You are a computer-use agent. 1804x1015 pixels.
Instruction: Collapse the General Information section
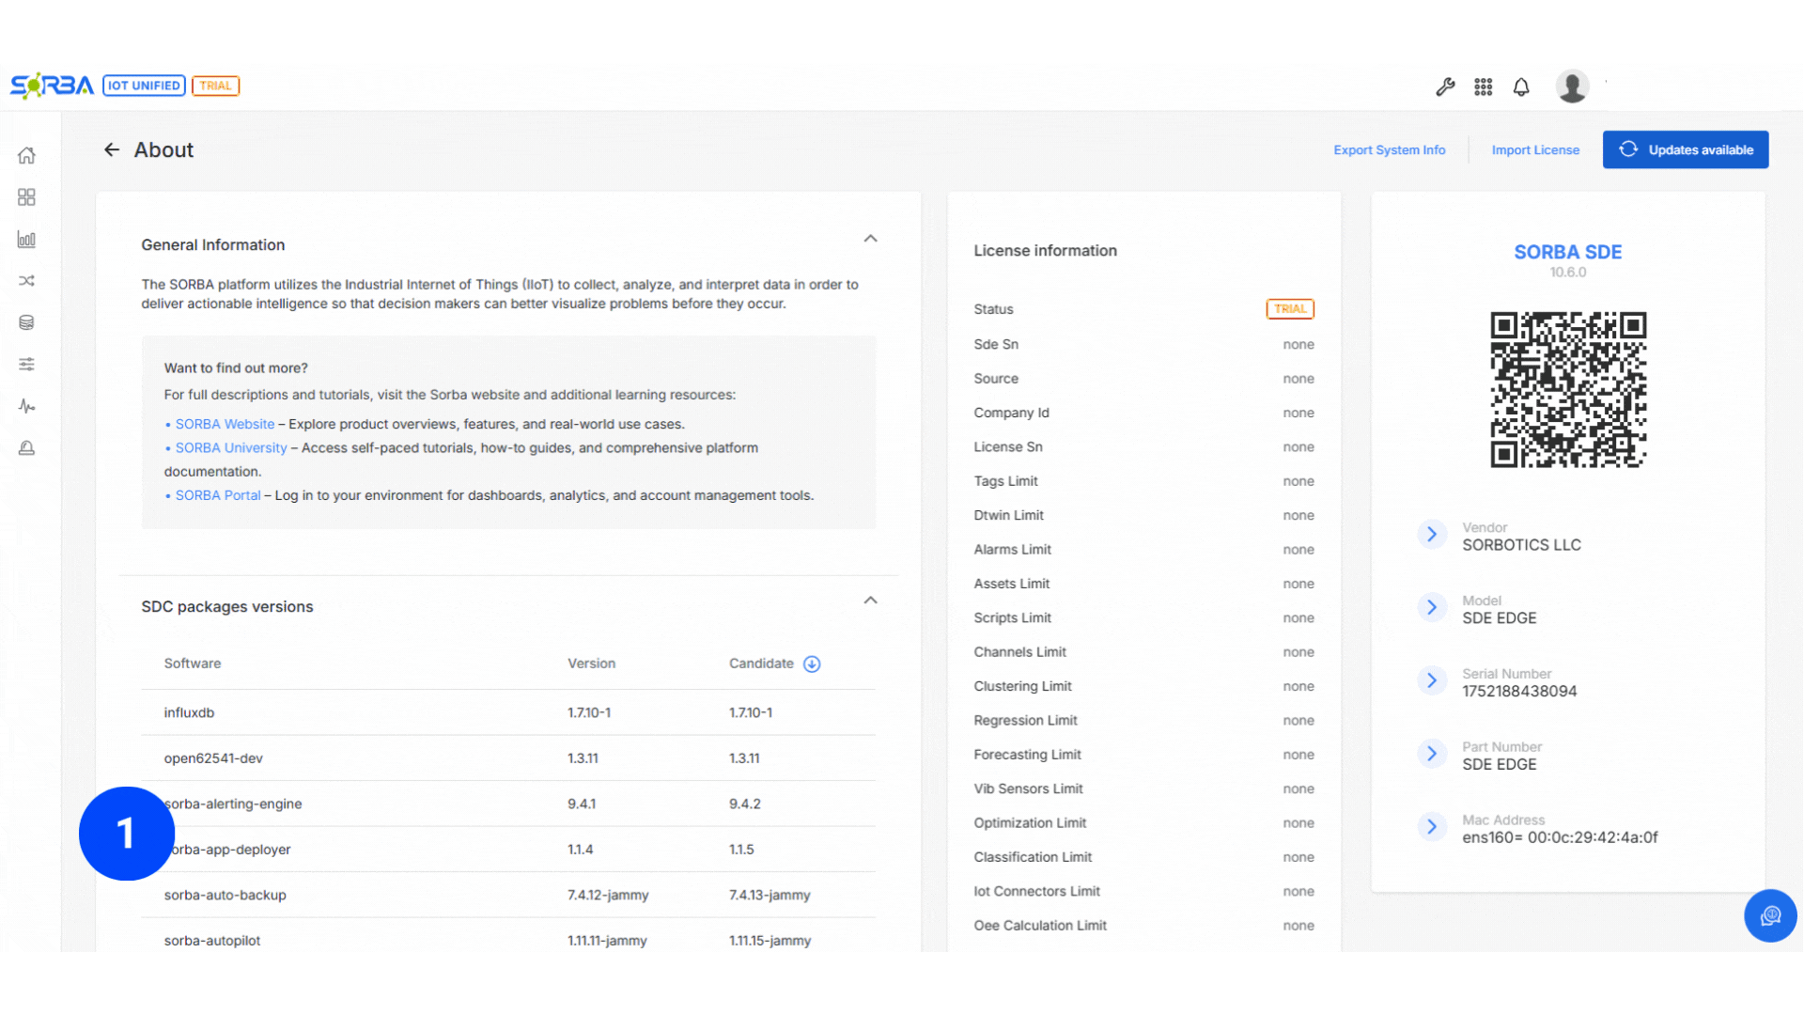pos(871,239)
